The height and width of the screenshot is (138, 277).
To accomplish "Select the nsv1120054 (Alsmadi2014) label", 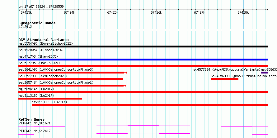I will [41, 50].
